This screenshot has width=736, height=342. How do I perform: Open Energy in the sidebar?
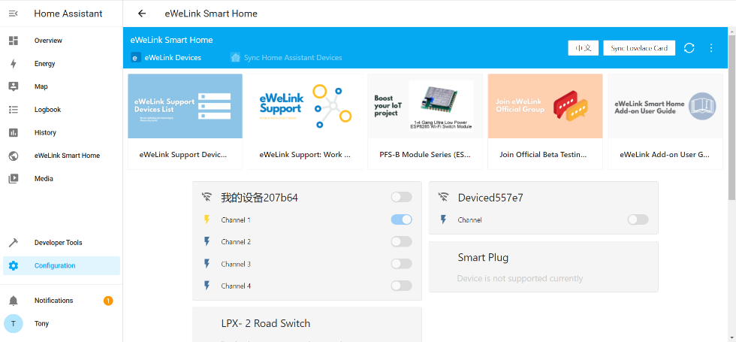pyautogui.click(x=61, y=63)
